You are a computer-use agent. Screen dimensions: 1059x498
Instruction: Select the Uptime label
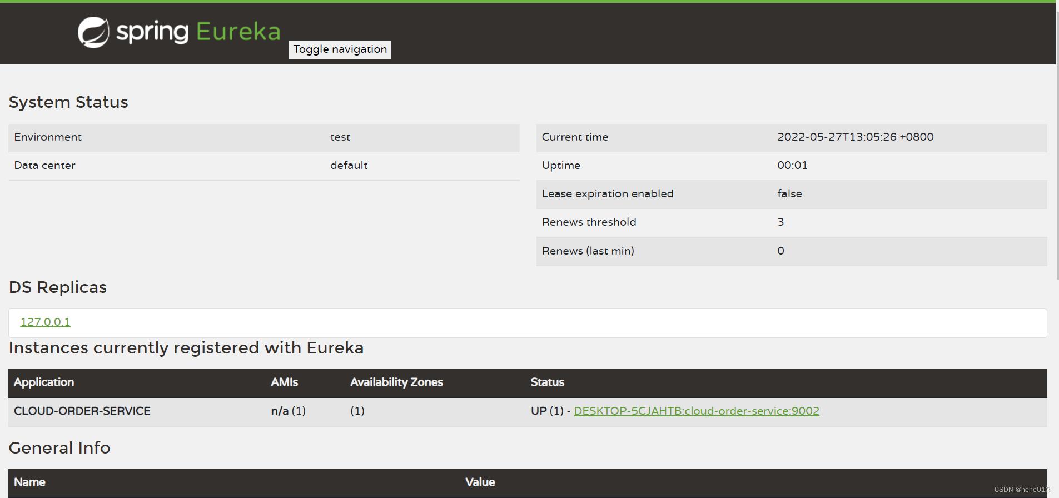[x=561, y=166]
